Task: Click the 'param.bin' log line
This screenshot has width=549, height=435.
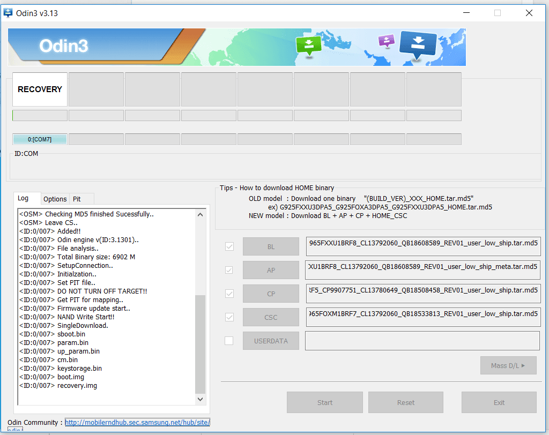Action: coord(54,343)
